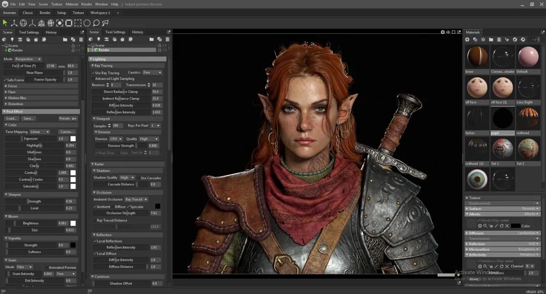Click the Curves... button

67,132
